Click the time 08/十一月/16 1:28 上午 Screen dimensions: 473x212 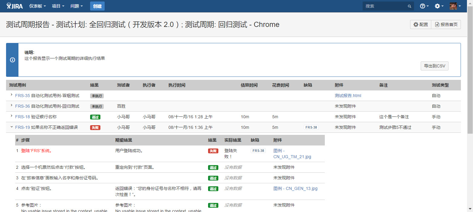[x=191, y=117]
